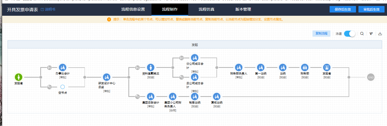Click branch condition icon before 总公司成本会计

tap(182, 77)
